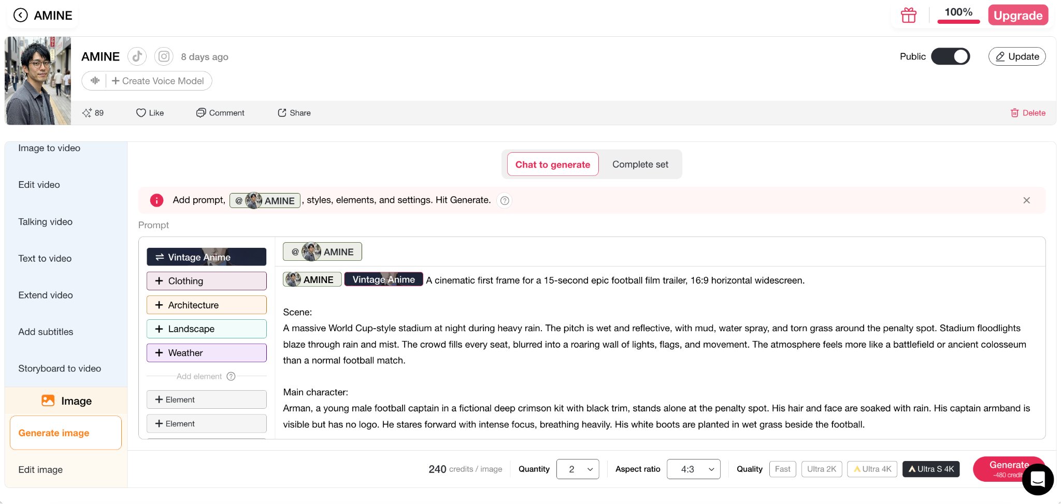Viewport: 1061px width, 504px height.
Task: Click the Delete trash icon
Action: [x=1014, y=113]
